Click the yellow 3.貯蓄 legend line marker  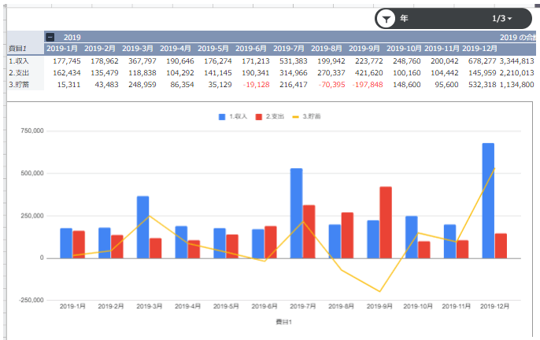297,116
